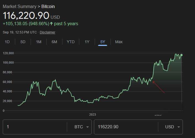The image size is (195, 138).
Task: Select the Max time range tab
Action: 119,42
